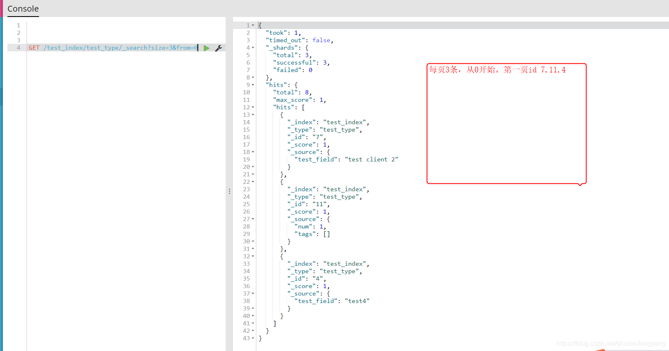Click the "_index" line on line 14
The width and height of the screenshot is (669, 351).
[x=328, y=122]
